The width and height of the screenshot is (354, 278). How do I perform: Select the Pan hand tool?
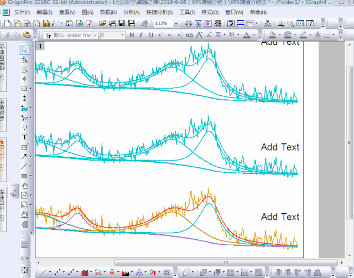24,186
